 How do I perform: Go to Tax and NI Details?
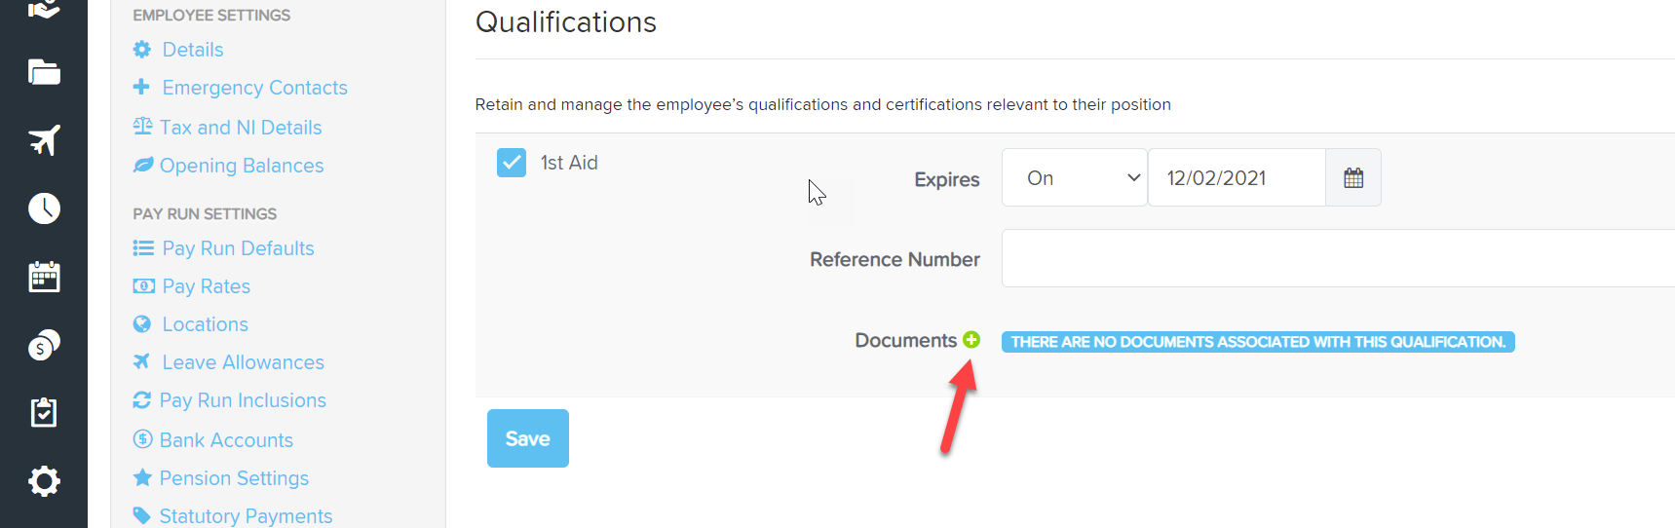pos(241,128)
